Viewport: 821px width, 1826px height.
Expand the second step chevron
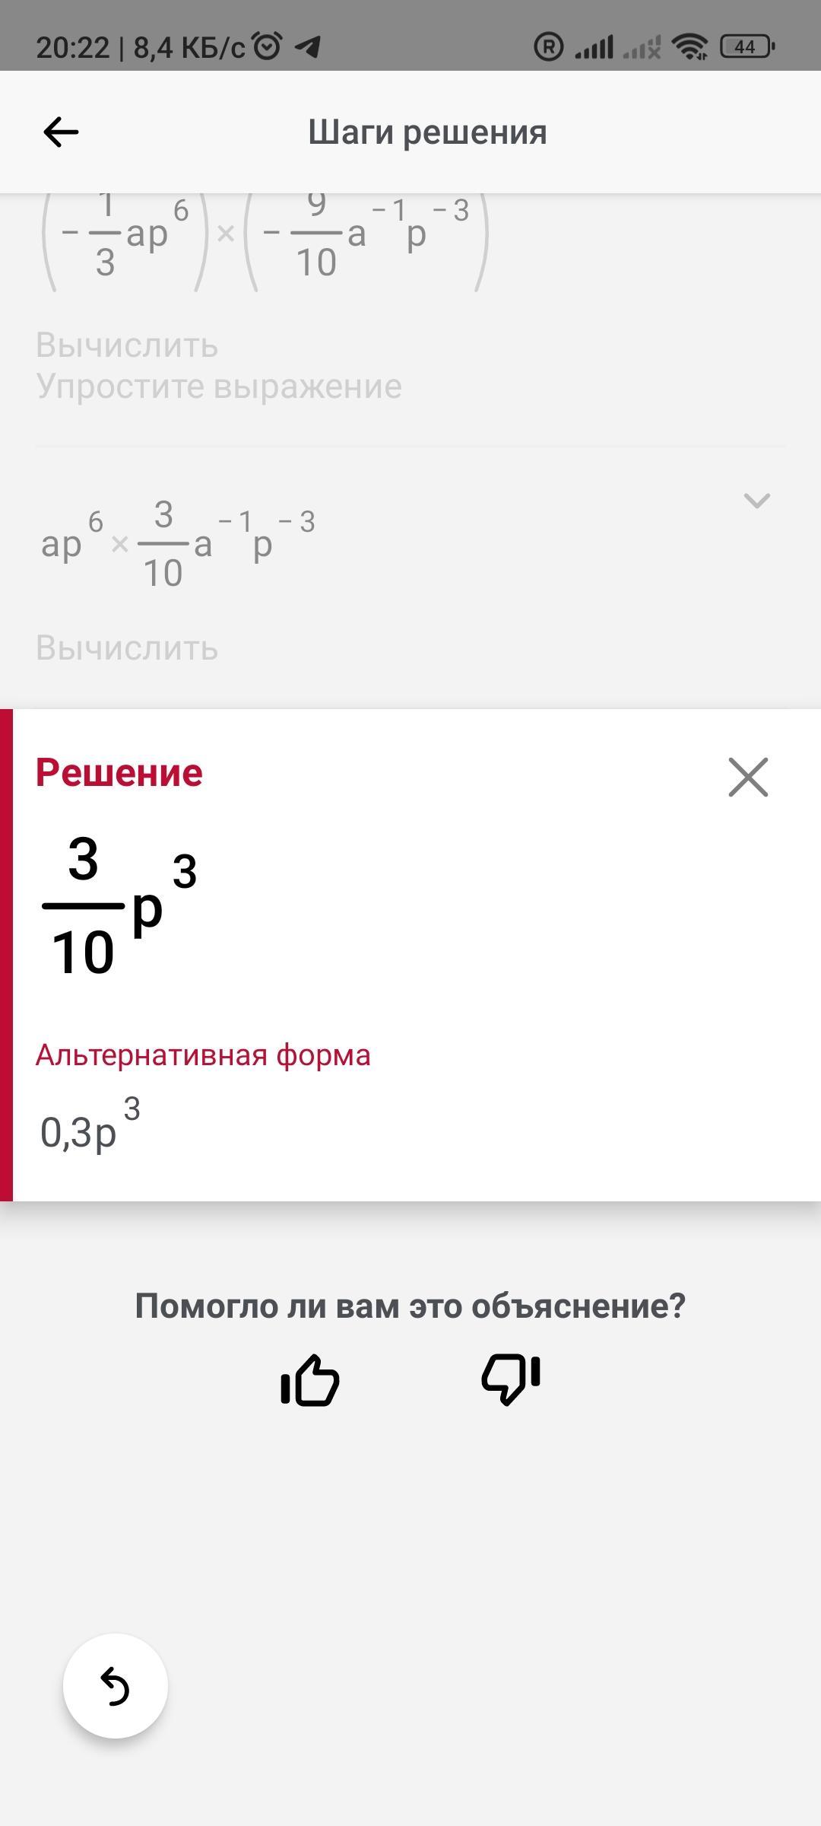click(756, 500)
